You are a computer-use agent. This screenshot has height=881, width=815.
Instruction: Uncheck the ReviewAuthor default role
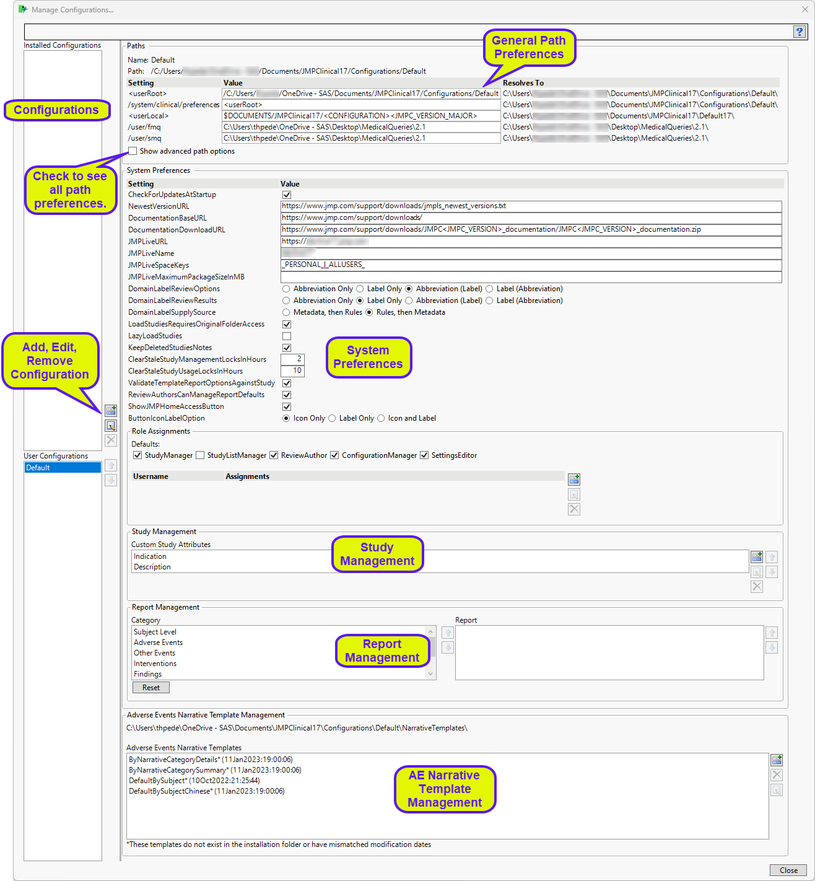pos(274,455)
